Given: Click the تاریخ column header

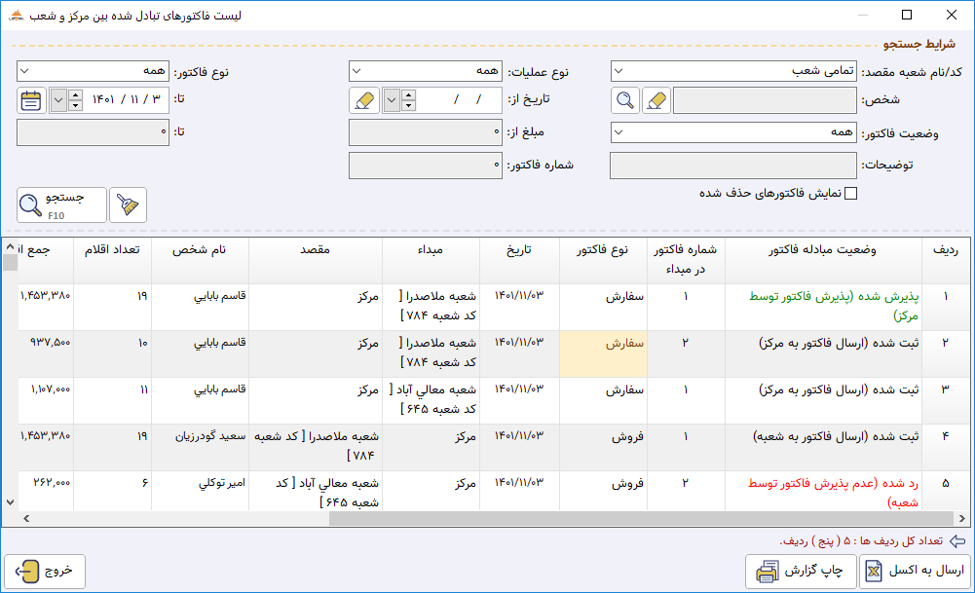Looking at the screenshot, I should click(x=519, y=250).
